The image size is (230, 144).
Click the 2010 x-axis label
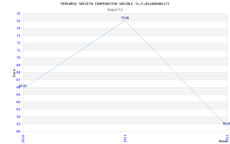point(23,139)
